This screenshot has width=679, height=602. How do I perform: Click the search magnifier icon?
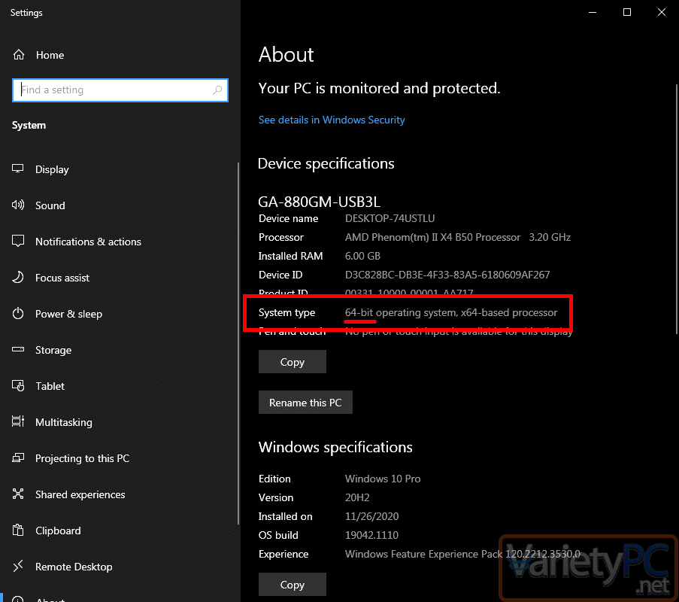217,90
